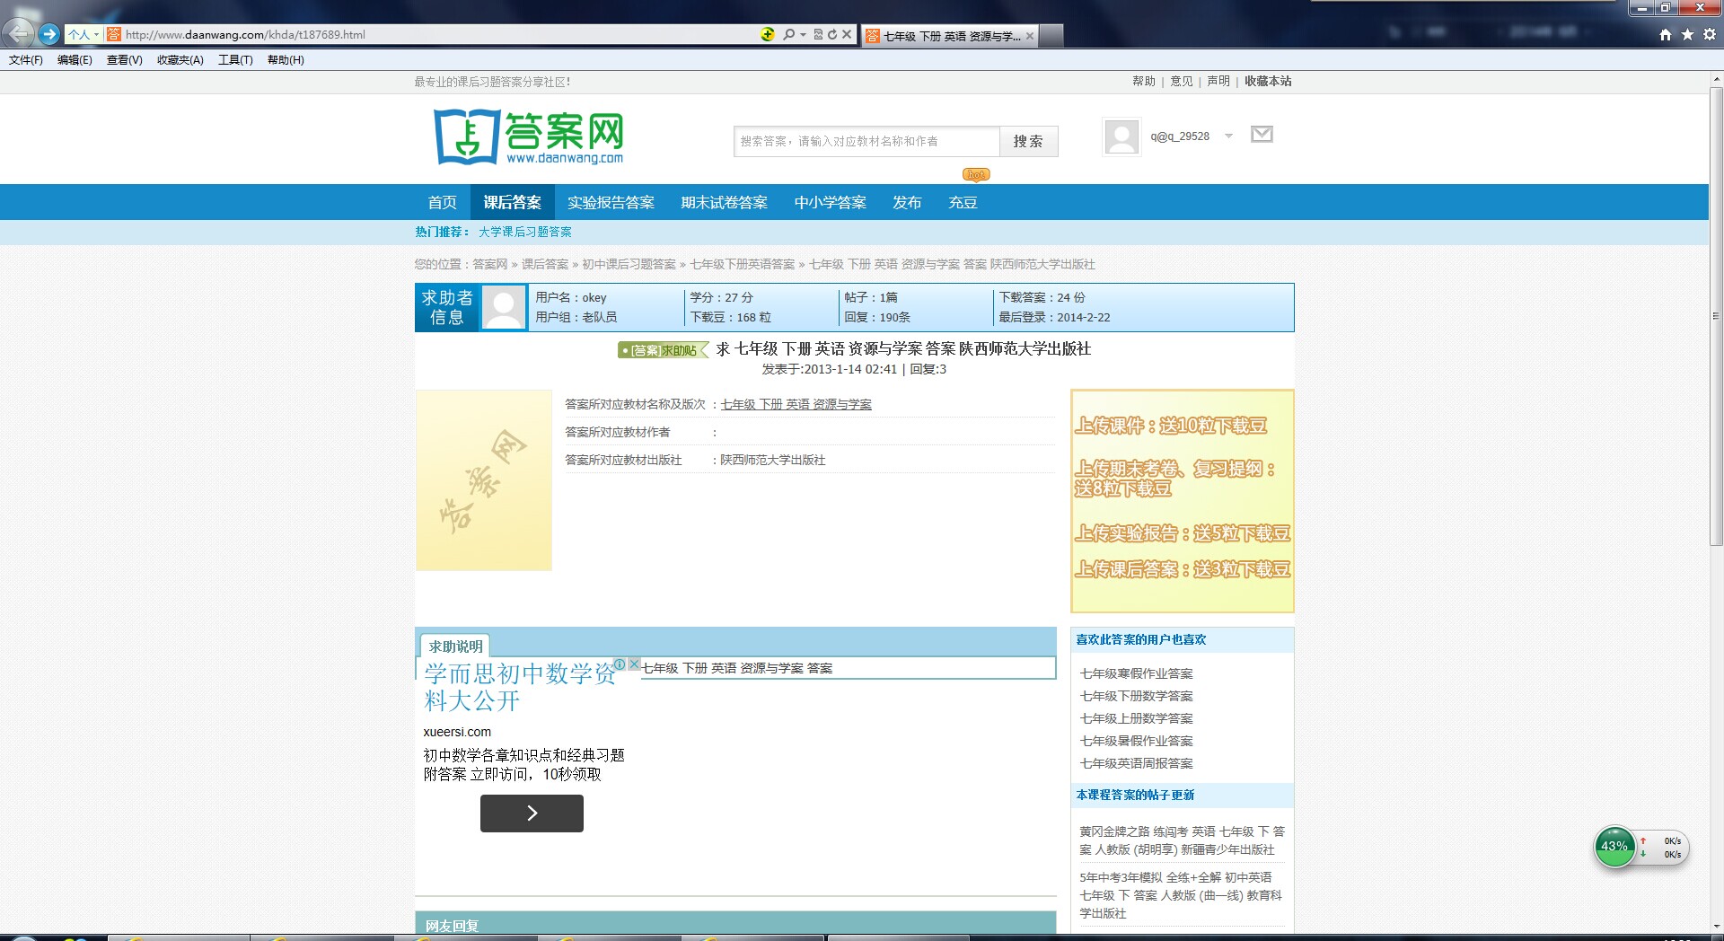This screenshot has height=941, width=1724.
Task: Close the ad with its X icon
Action: (634, 664)
